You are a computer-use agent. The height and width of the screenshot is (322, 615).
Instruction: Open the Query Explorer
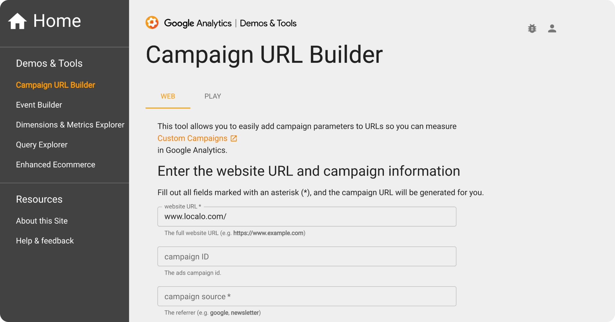coord(42,144)
